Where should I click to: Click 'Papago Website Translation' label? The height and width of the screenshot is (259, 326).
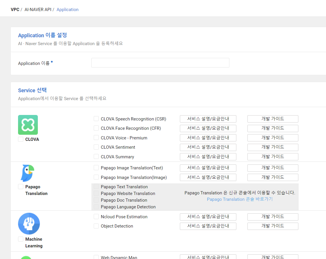(128, 193)
